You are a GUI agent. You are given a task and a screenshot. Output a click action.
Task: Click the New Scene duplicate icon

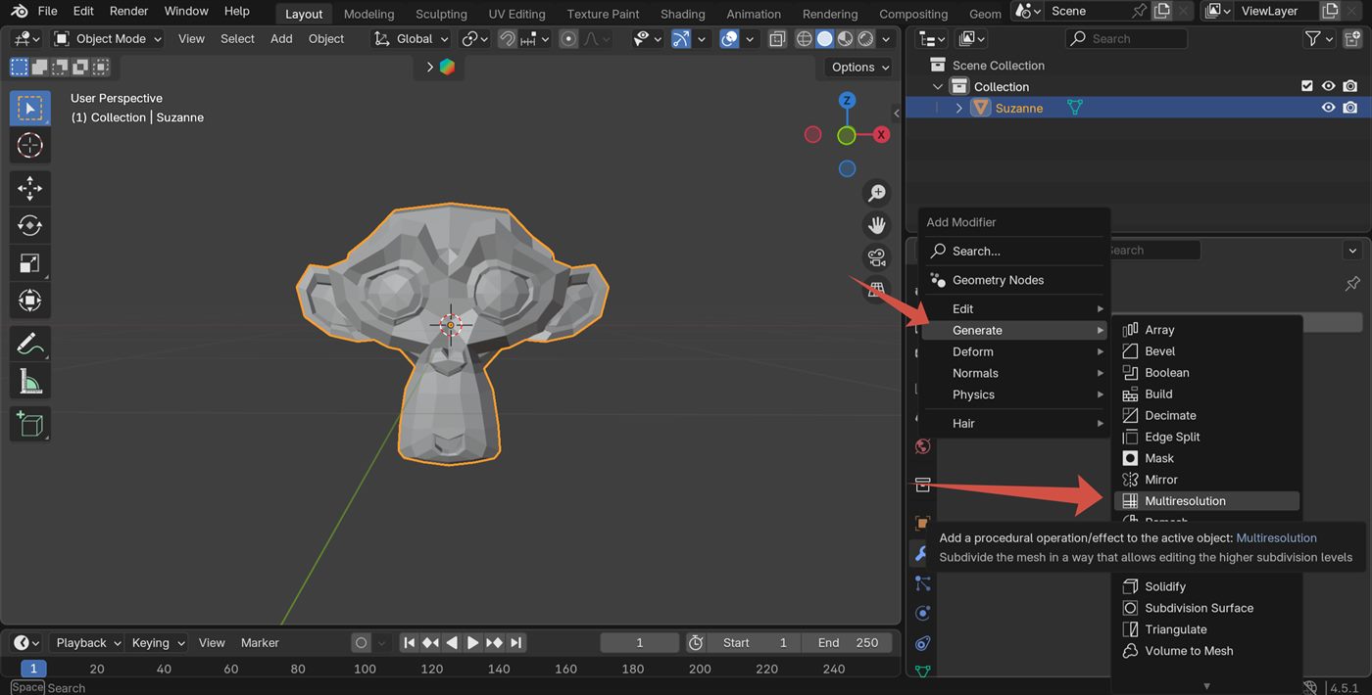coord(1162,11)
